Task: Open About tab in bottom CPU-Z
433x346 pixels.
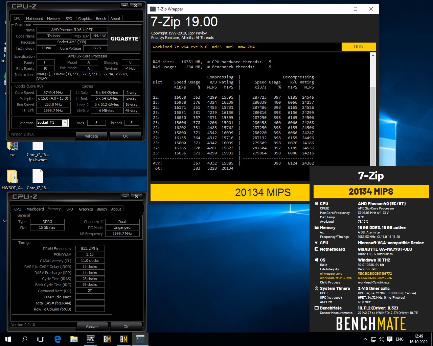Action: coord(116,209)
